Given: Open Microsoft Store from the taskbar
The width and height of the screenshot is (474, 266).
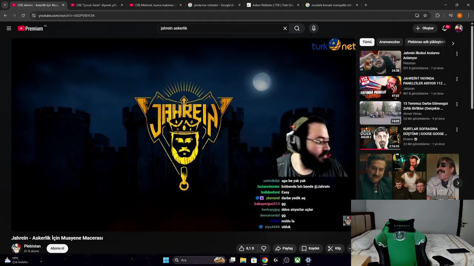Looking at the screenshot, I should (254, 260).
